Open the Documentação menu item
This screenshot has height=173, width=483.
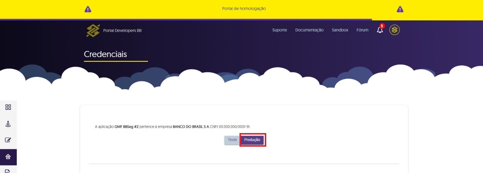click(309, 30)
